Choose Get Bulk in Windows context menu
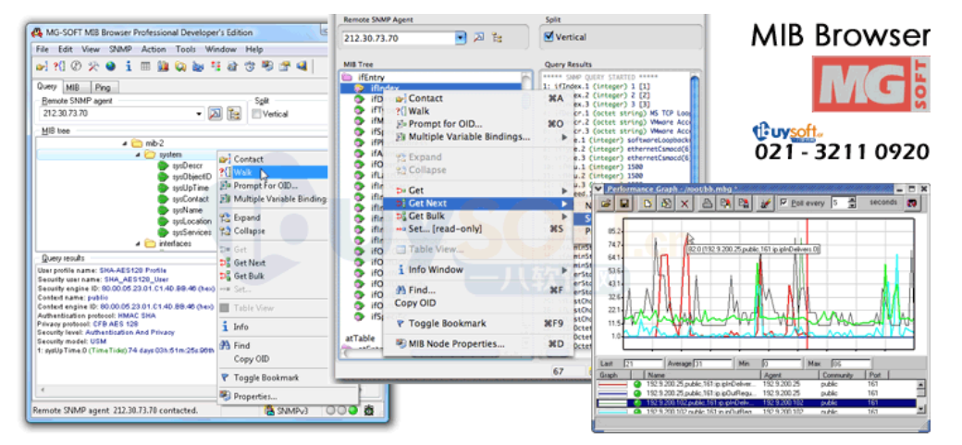This screenshot has width=962, height=445. [273, 277]
